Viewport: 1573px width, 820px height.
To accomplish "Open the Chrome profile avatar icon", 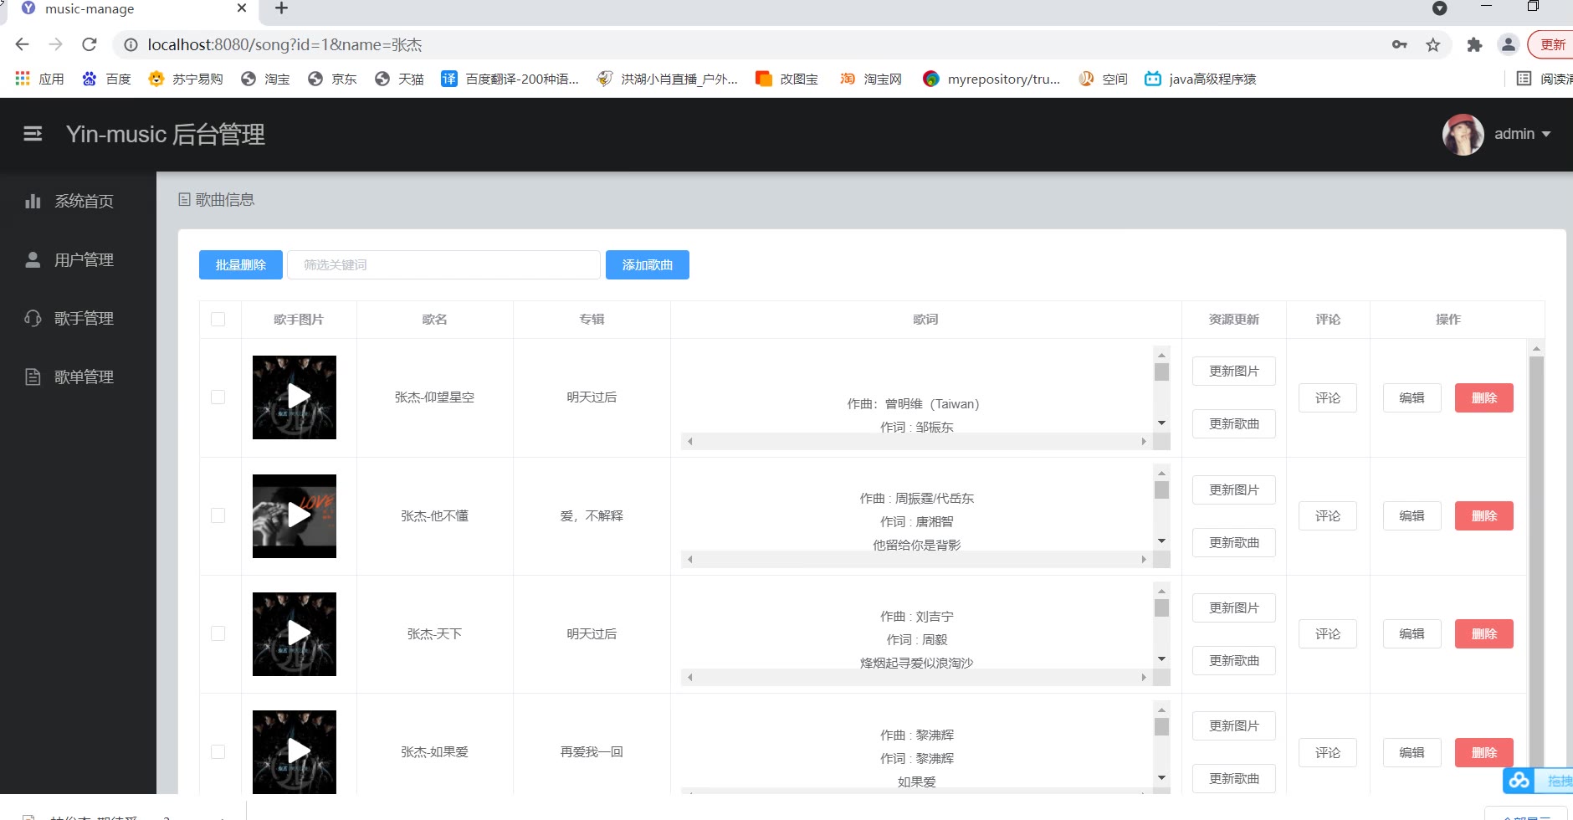I will tap(1508, 45).
